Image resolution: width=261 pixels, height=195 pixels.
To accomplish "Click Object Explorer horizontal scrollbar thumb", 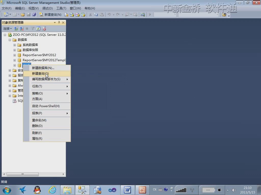I will tap(23, 174).
